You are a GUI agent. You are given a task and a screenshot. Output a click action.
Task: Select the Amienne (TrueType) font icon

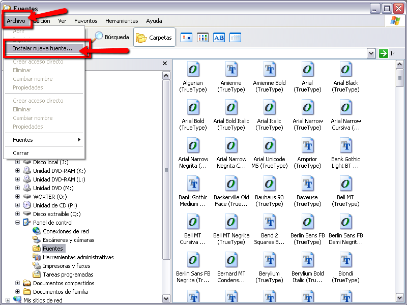[x=231, y=69]
